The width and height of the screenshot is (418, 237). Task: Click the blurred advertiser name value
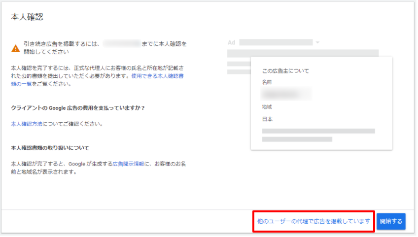pos(286,93)
